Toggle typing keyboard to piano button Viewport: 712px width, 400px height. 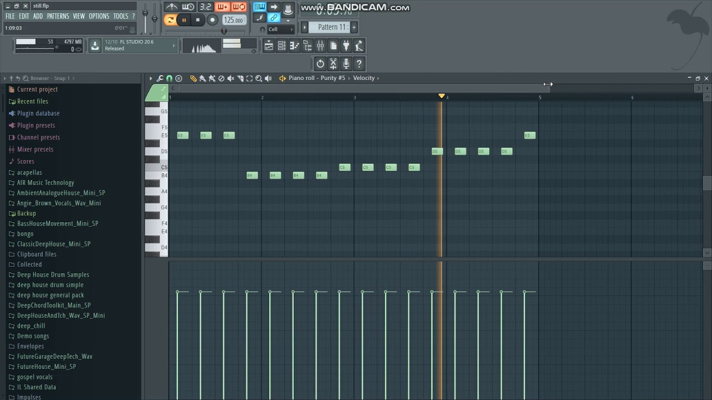click(x=259, y=7)
